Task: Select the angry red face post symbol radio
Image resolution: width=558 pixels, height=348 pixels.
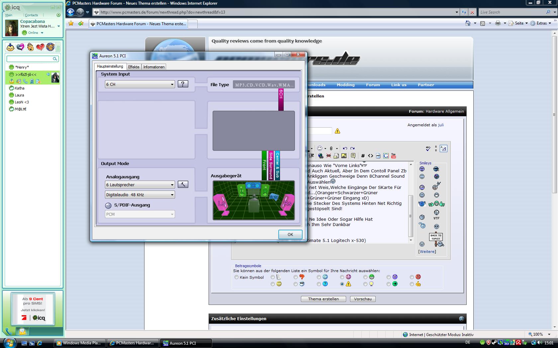Action: tap(412, 277)
